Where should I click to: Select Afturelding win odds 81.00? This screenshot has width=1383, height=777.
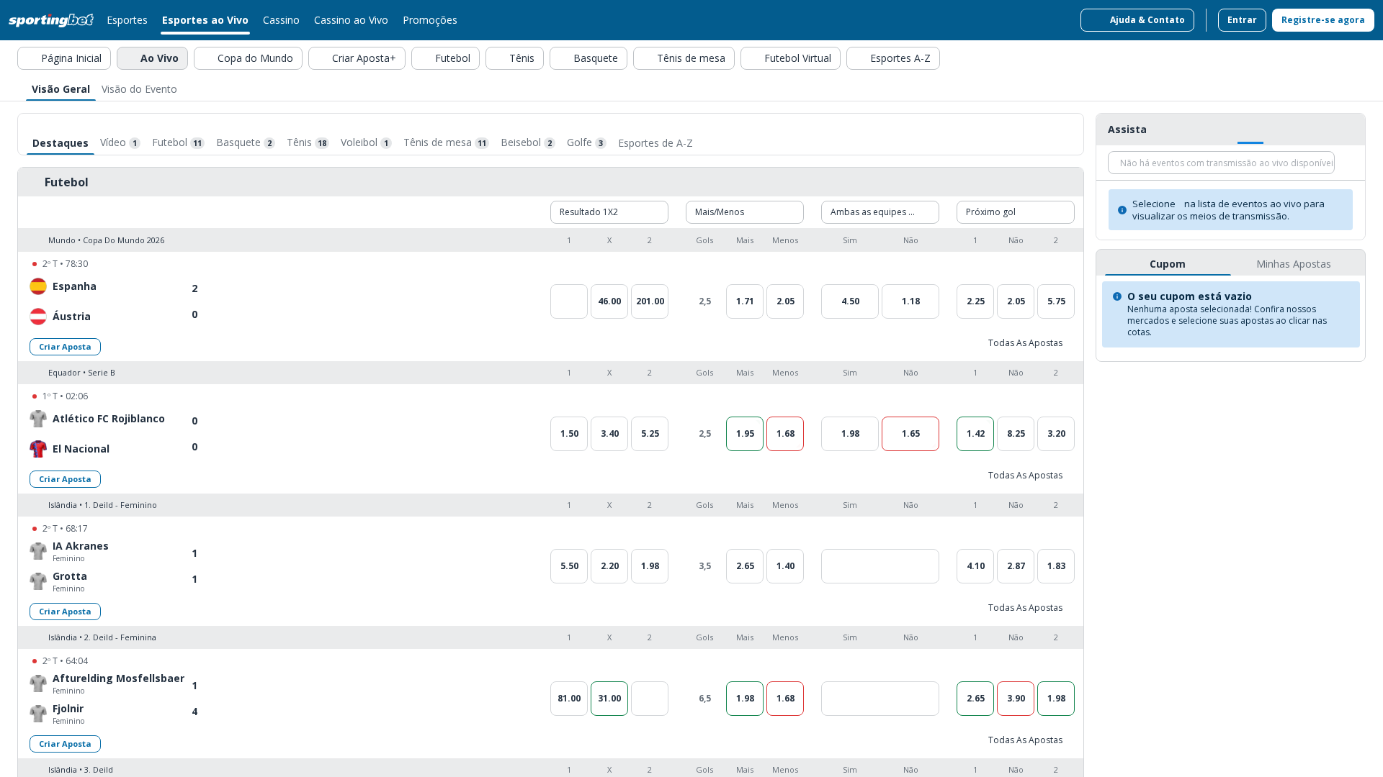(569, 699)
